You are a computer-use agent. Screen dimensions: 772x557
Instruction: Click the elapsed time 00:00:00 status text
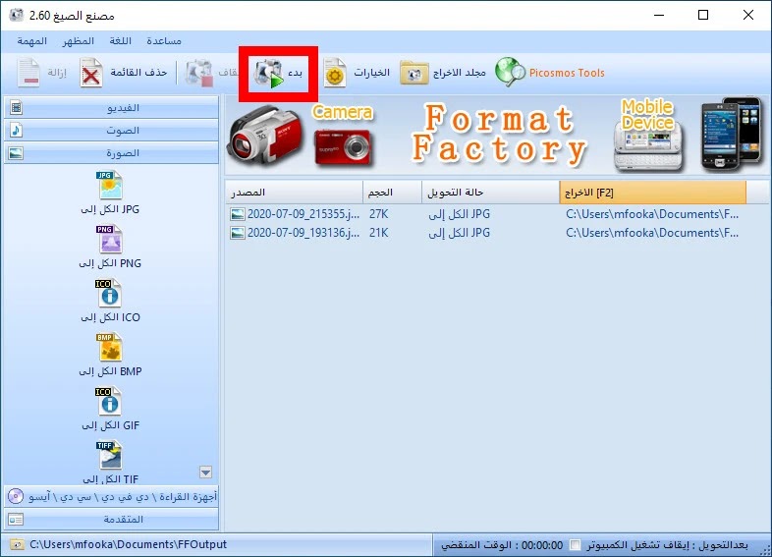(x=541, y=545)
